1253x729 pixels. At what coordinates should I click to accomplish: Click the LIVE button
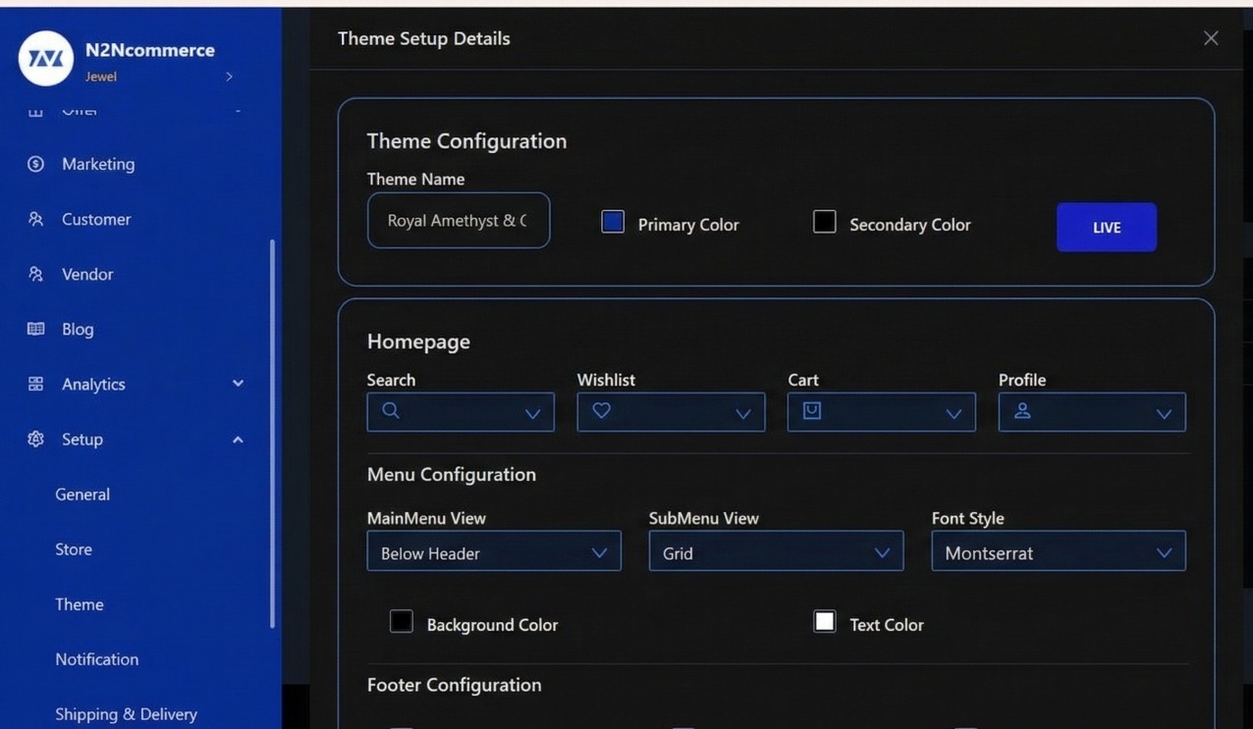point(1107,227)
